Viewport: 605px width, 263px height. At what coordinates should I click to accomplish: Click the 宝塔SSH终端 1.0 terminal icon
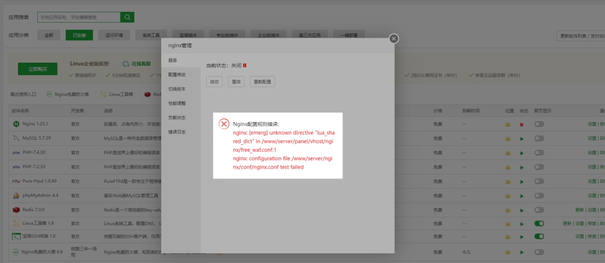coord(16,236)
